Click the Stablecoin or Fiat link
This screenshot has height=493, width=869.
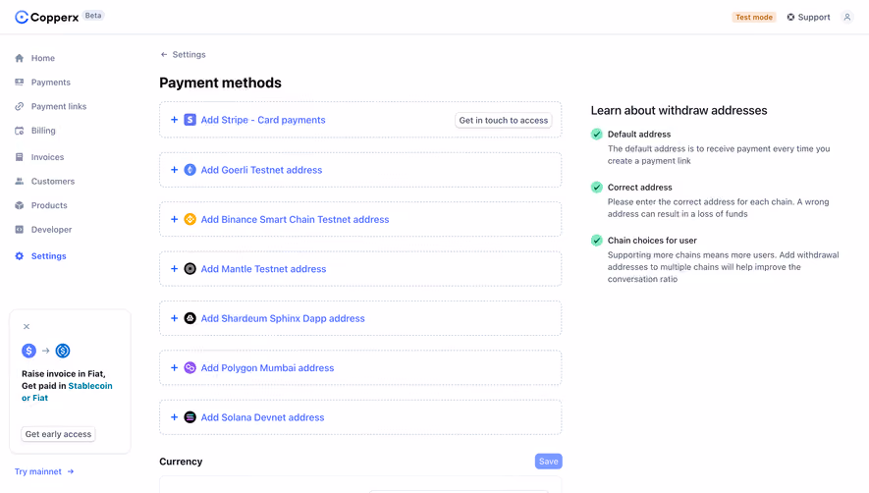[x=67, y=392]
